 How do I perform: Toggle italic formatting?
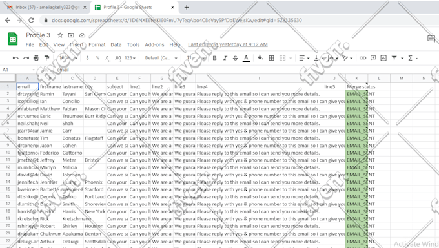click(225, 58)
